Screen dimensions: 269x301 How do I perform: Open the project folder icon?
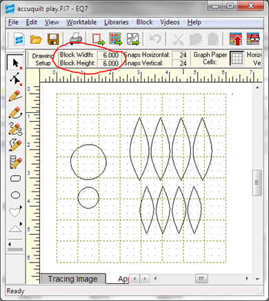click(36, 39)
